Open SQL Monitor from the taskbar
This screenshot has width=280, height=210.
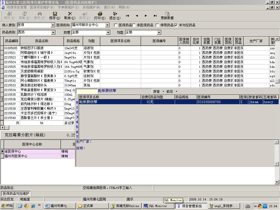click(x=158, y=206)
